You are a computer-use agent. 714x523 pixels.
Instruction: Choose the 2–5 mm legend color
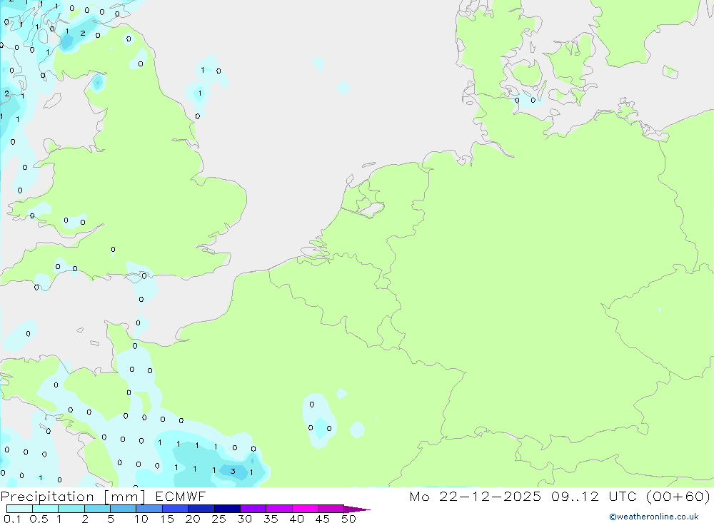[97, 509]
